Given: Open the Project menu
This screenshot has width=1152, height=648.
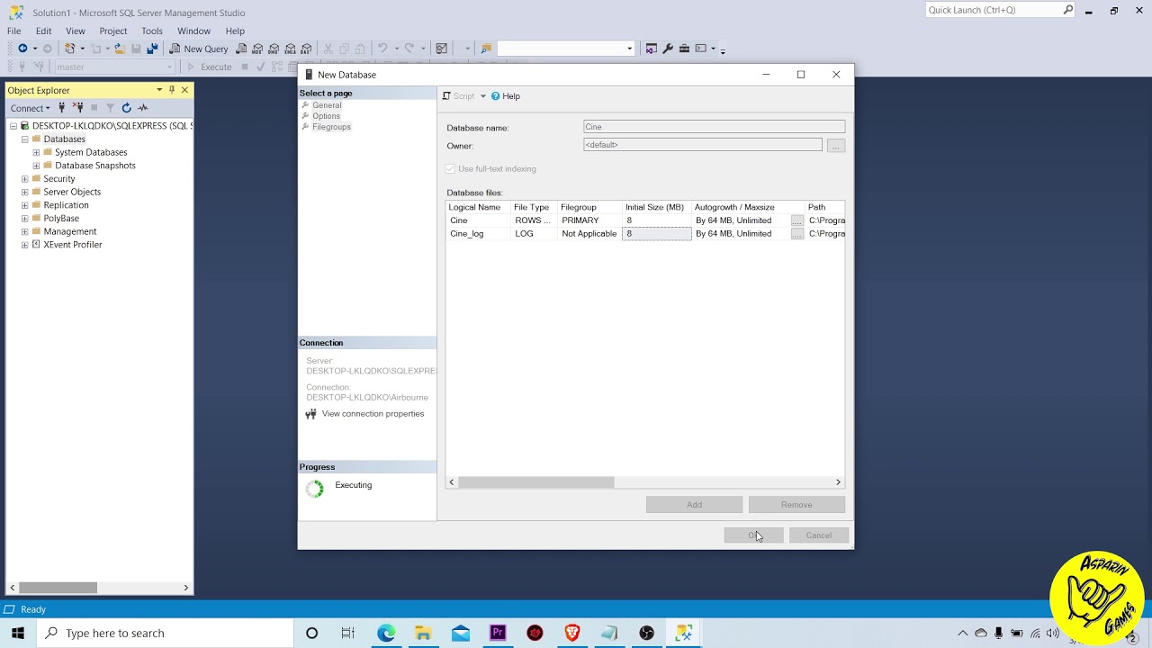Looking at the screenshot, I should [x=112, y=31].
